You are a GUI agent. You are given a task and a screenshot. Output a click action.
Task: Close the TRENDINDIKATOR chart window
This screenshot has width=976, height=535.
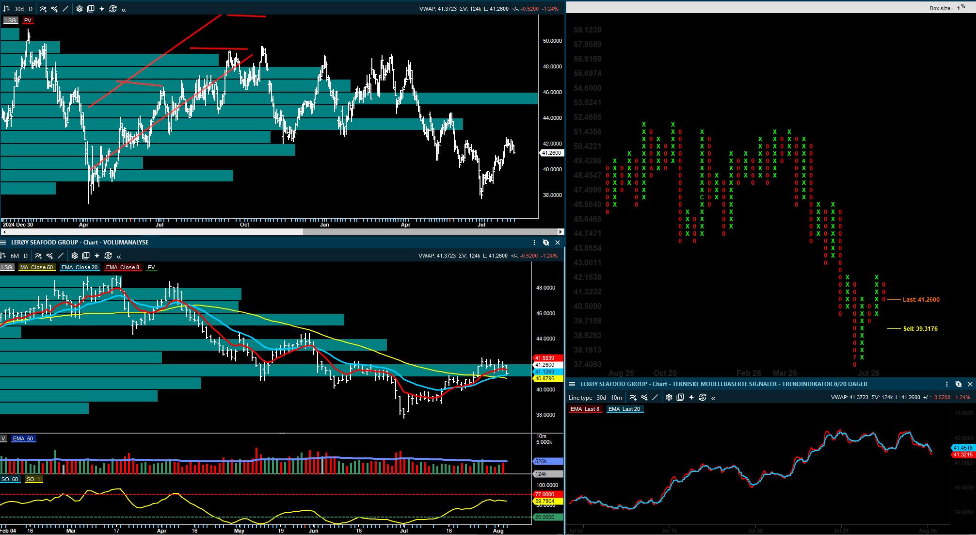(x=970, y=384)
